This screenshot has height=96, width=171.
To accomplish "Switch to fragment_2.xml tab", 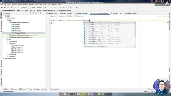I will [x=117, y=13].
